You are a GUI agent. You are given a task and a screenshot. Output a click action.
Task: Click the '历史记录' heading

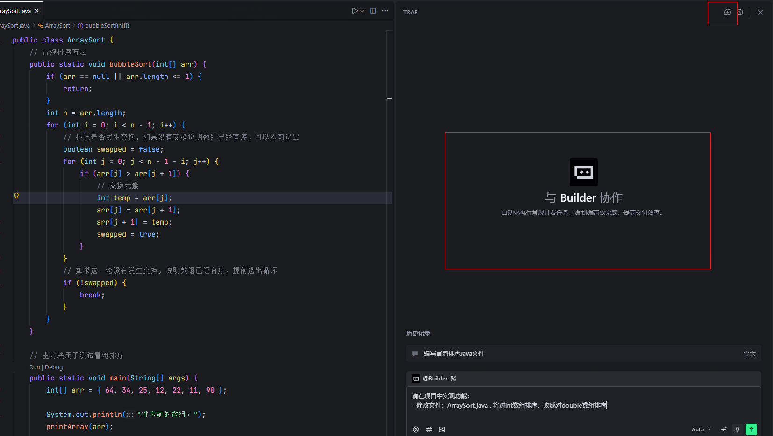coord(418,333)
